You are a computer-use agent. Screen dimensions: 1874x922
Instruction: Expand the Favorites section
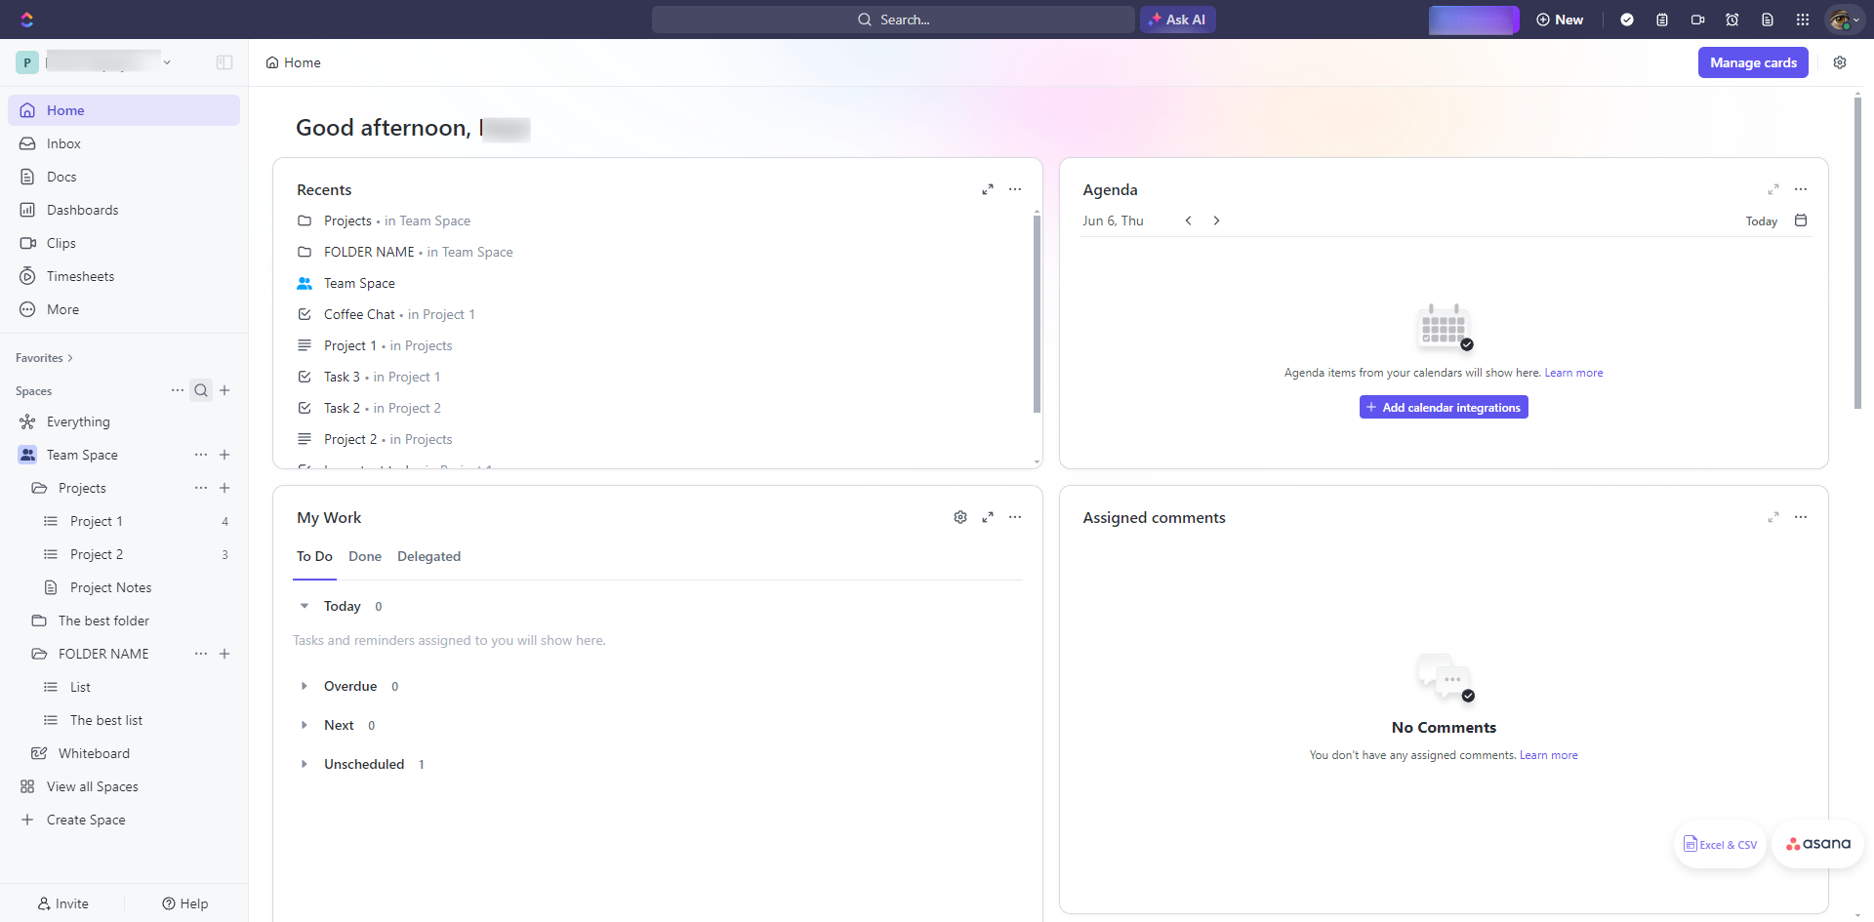click(x=44, y=358)
